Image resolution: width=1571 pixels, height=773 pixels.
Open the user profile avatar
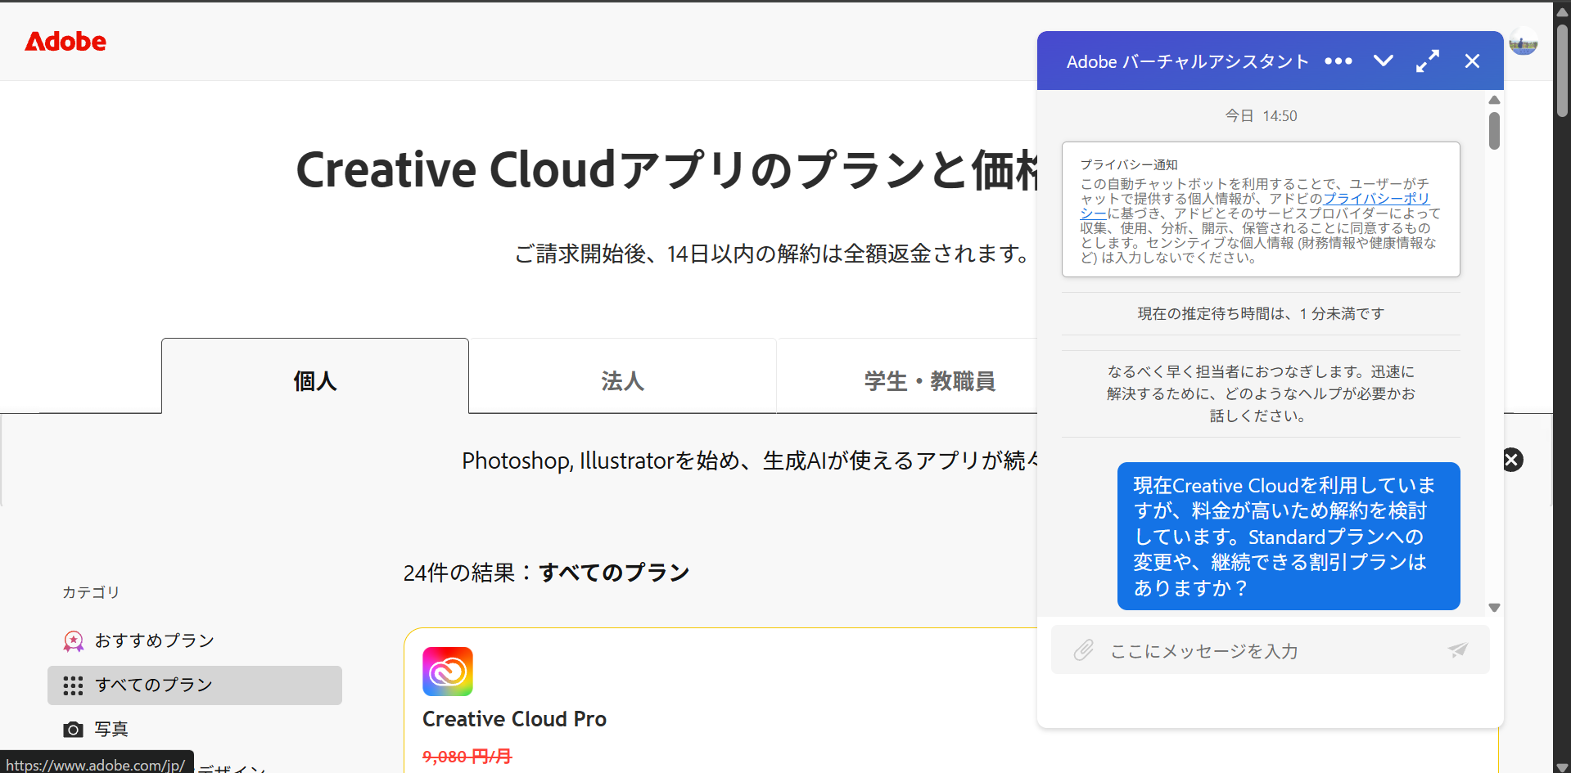pos(1523,41)
